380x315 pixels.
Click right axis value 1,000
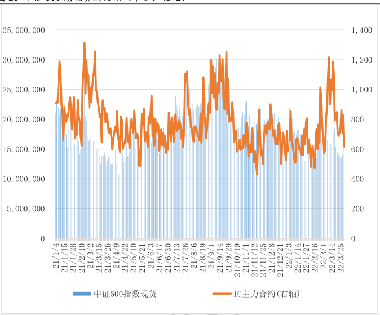tap(361, 90)
